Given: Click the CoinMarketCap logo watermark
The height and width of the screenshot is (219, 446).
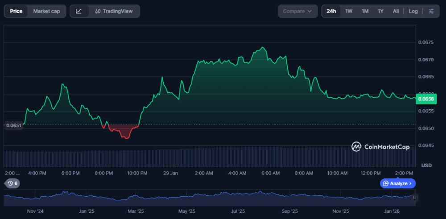Looking at the screenshot, I should tap(380, 147).
